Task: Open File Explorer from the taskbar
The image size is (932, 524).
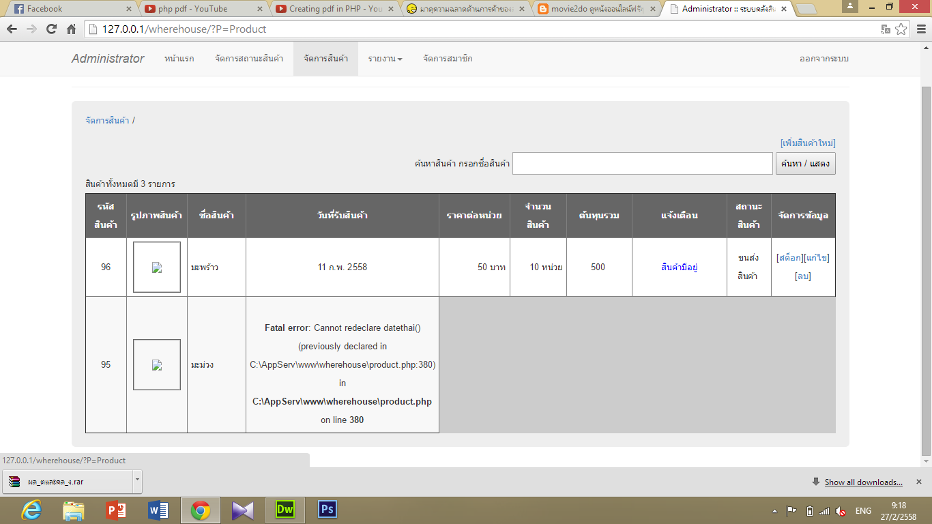Action: (74, 510)
